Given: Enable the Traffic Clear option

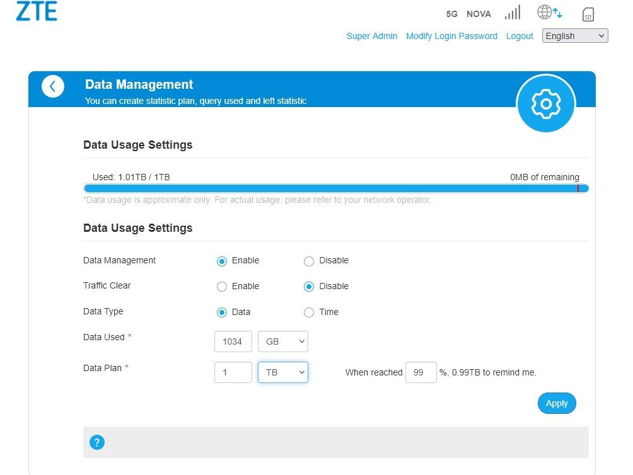Looking at the screenshot, I should click(x=222, y=287).
